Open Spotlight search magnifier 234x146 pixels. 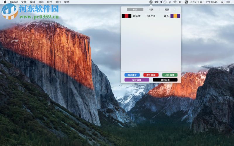(222, 2)
